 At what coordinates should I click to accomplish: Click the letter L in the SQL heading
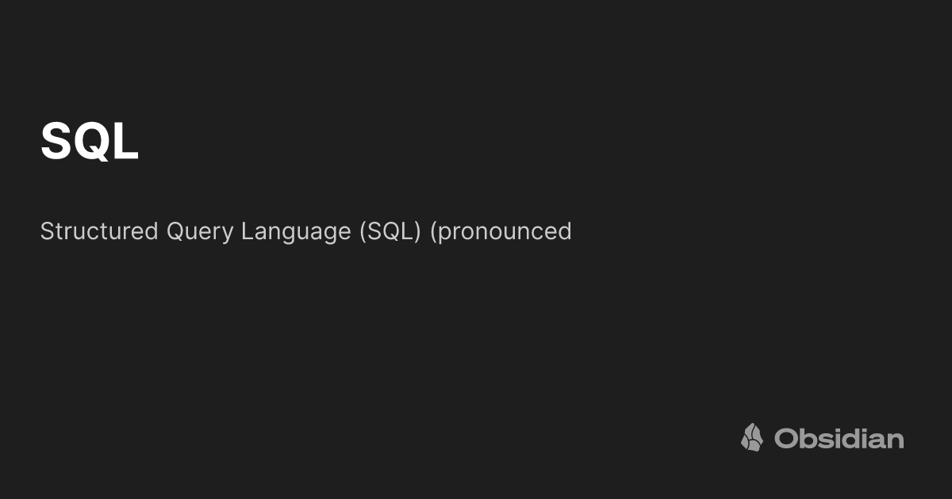(x=127, y=142)
